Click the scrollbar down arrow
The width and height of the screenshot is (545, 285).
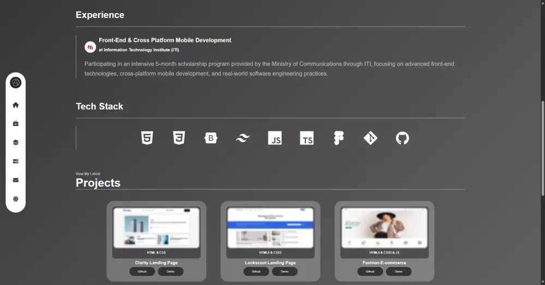(543, 282)
